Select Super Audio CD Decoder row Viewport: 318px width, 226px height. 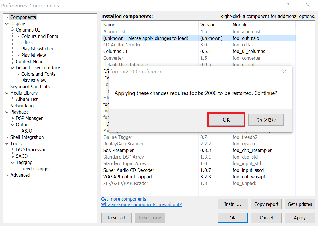pos(199,170)
